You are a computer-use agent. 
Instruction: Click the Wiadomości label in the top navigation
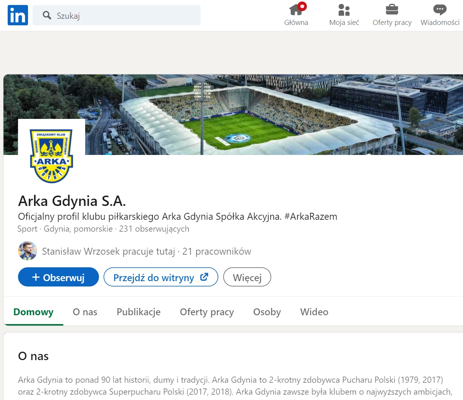coord(440,23)
